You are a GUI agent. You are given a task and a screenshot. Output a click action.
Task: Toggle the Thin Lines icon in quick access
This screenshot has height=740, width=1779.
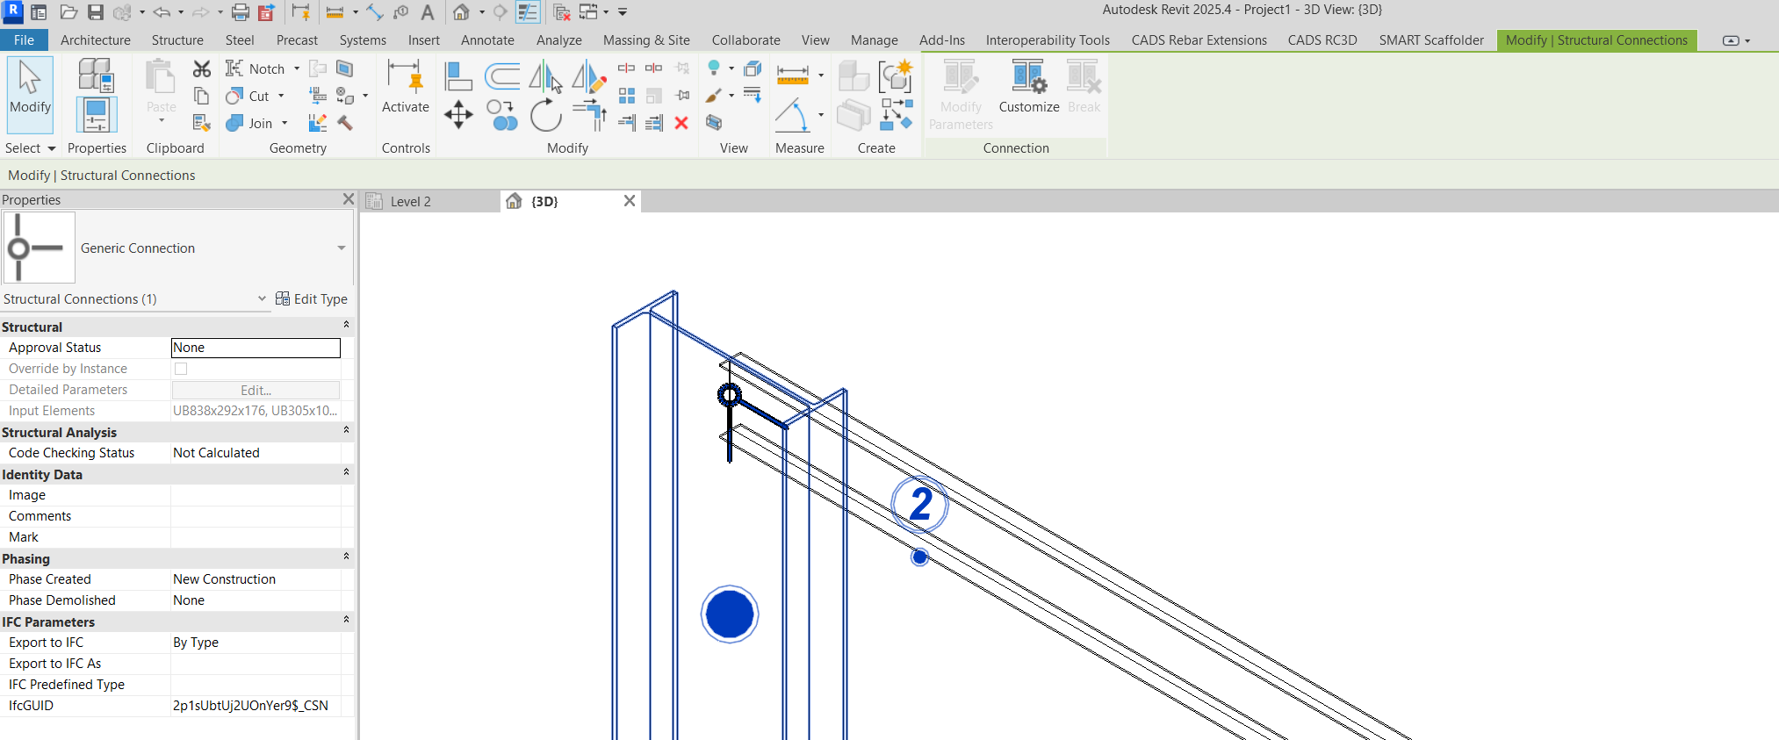click(528, 12)
